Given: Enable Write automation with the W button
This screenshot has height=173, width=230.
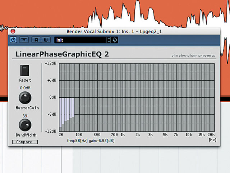Looking at the screenshot, I should point(46,40).
